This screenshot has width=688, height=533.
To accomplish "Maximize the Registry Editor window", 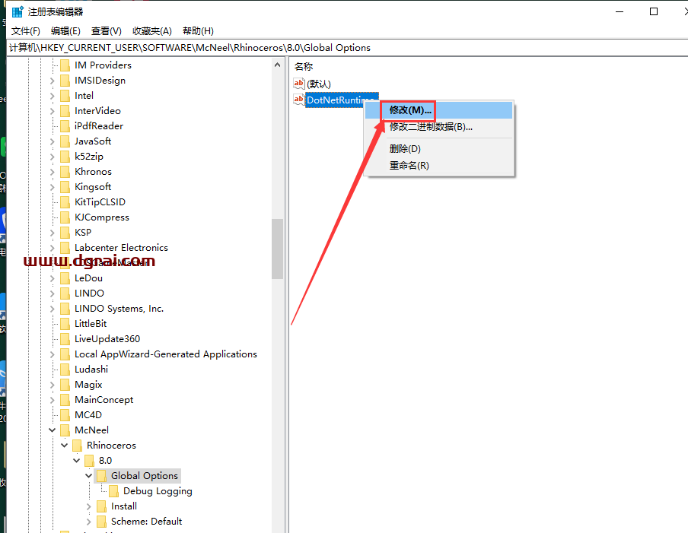I will [654, 12].
